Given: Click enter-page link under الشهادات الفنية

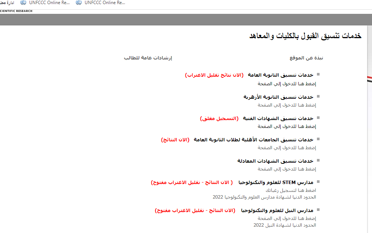Looking at the screenshot, I should pos(287,126).
